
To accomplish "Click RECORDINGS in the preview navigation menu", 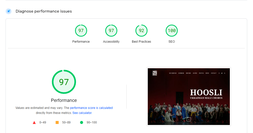I will pos(173,73).
